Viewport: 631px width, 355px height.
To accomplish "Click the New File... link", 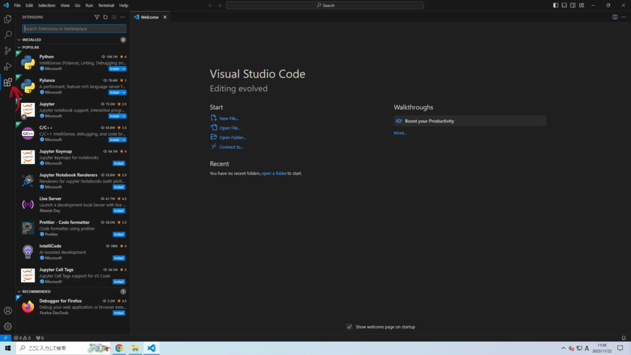I will click(x=229, y=118).
